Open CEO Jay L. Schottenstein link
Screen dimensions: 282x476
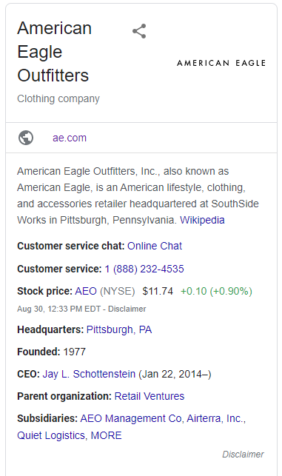click(89, 374)
